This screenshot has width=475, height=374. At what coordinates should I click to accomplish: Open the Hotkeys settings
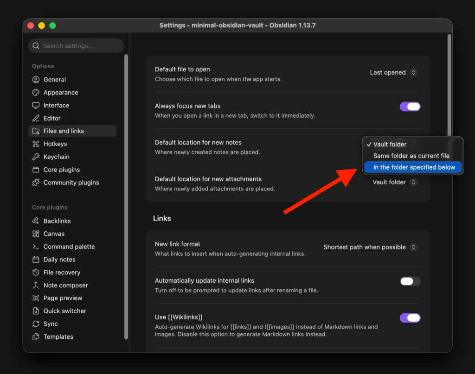click(72, 144)
